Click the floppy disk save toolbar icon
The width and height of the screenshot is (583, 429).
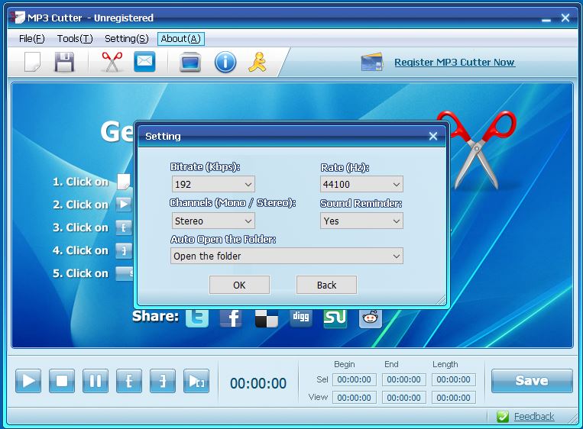(x=64, y=62)
